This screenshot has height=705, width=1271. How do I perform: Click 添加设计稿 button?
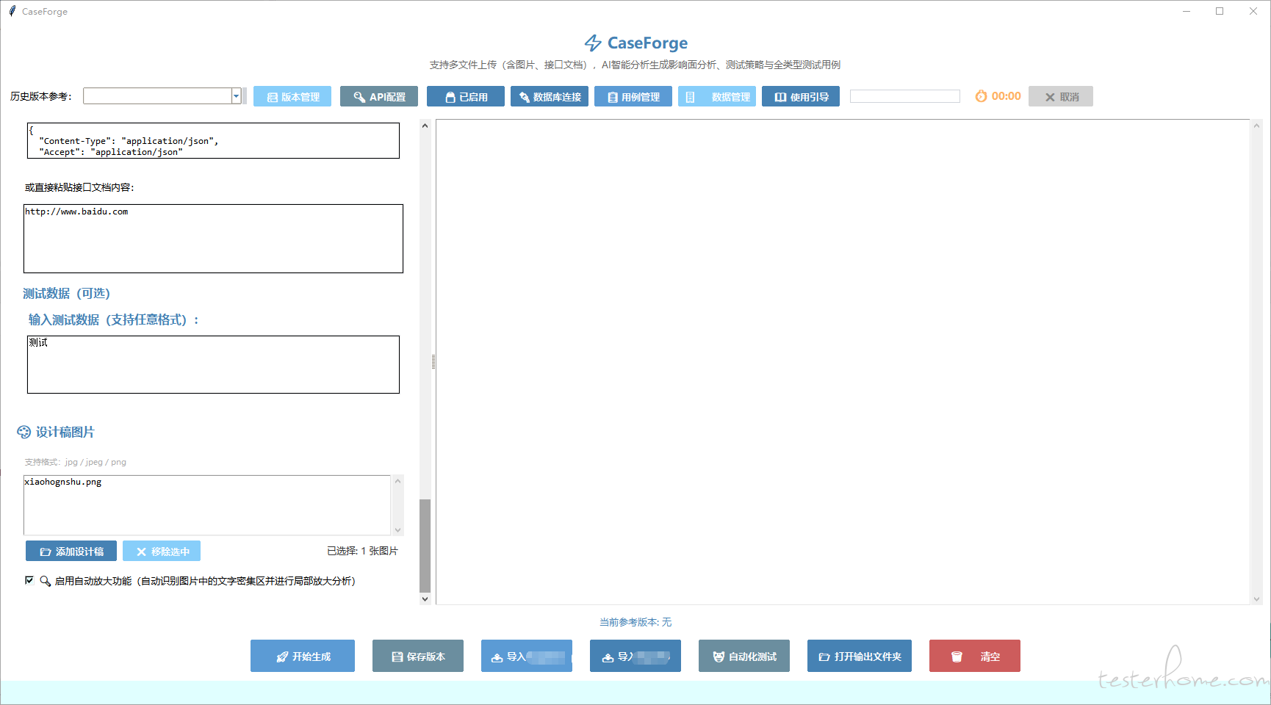71,552
